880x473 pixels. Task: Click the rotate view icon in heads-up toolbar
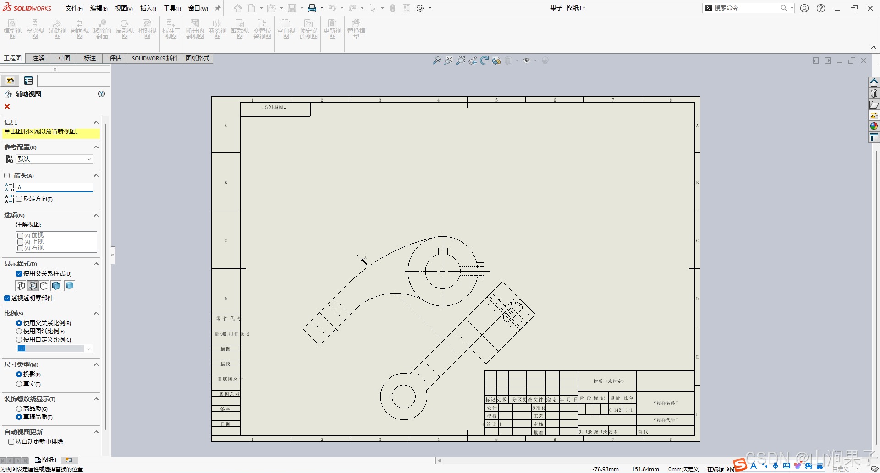pyautogui.click(x=484, y=60)
